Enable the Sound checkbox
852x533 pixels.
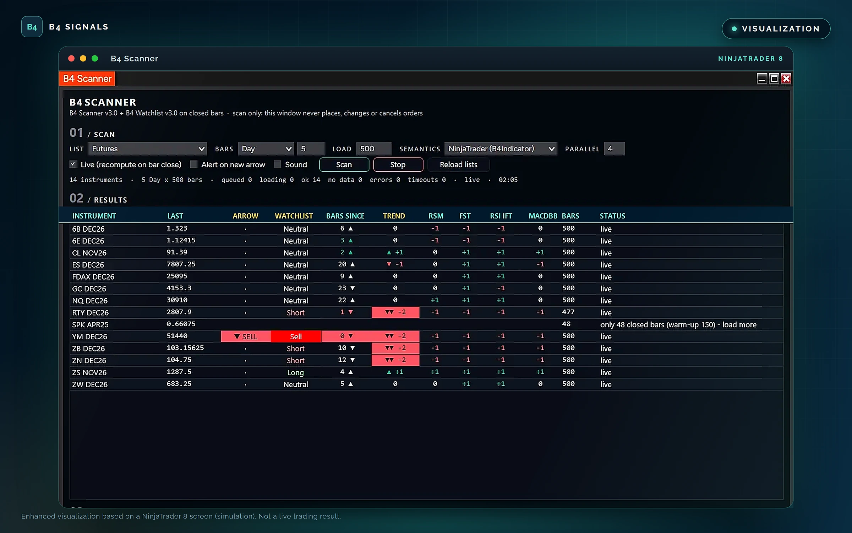[277, 164]
